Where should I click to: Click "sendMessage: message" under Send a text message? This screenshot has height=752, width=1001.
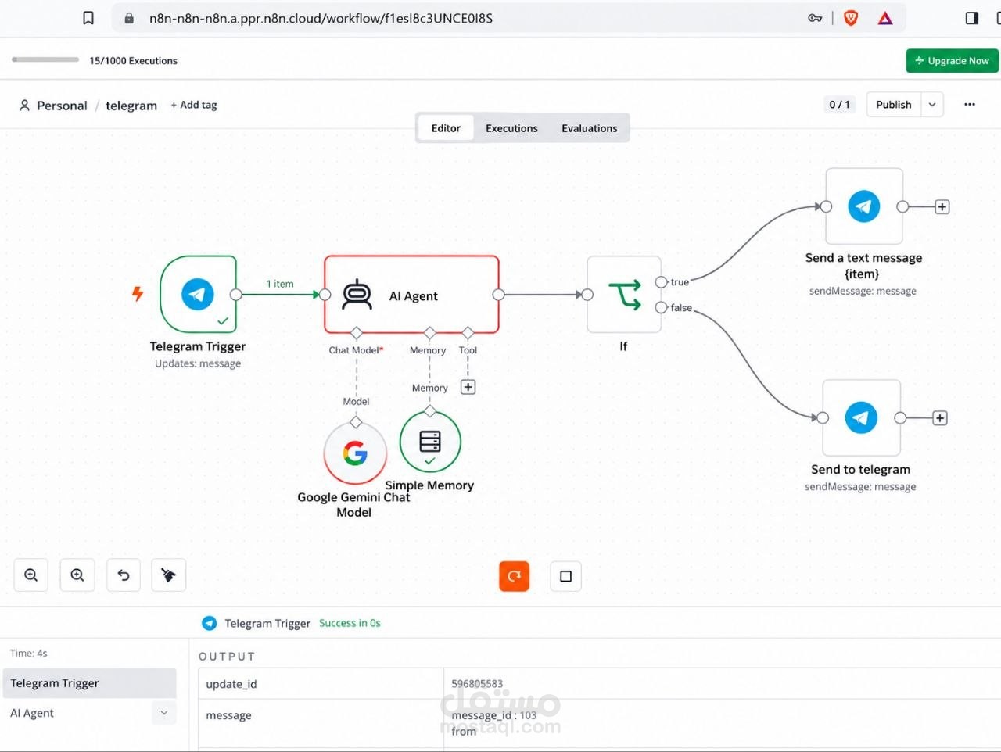pyautogui.click(x=863, y=291)
